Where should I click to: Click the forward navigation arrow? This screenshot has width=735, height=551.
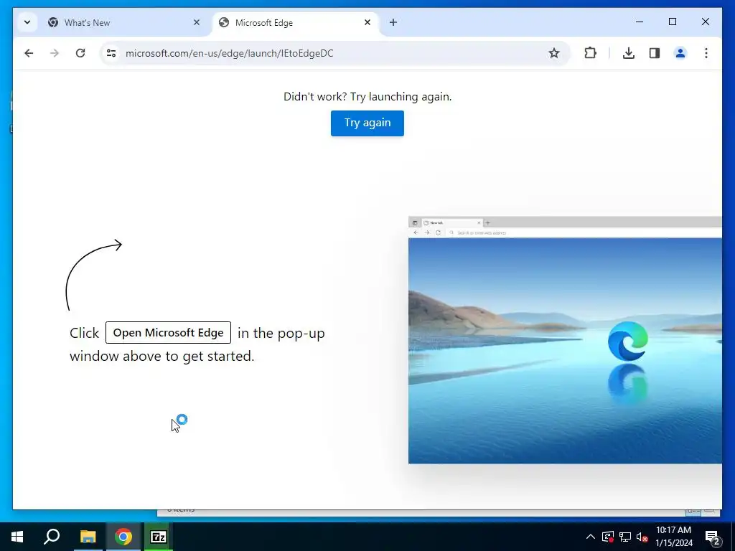[x=55, y=53]
